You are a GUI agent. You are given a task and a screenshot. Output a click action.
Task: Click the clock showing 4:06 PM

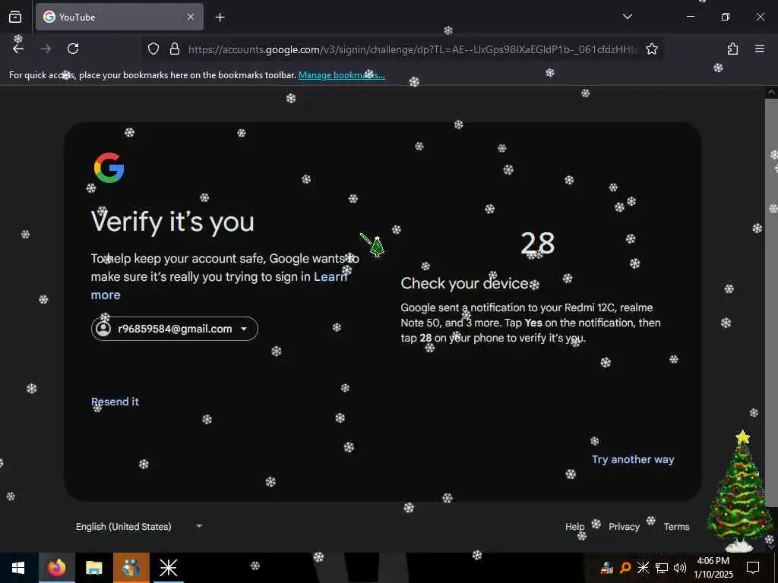(713, 568)
